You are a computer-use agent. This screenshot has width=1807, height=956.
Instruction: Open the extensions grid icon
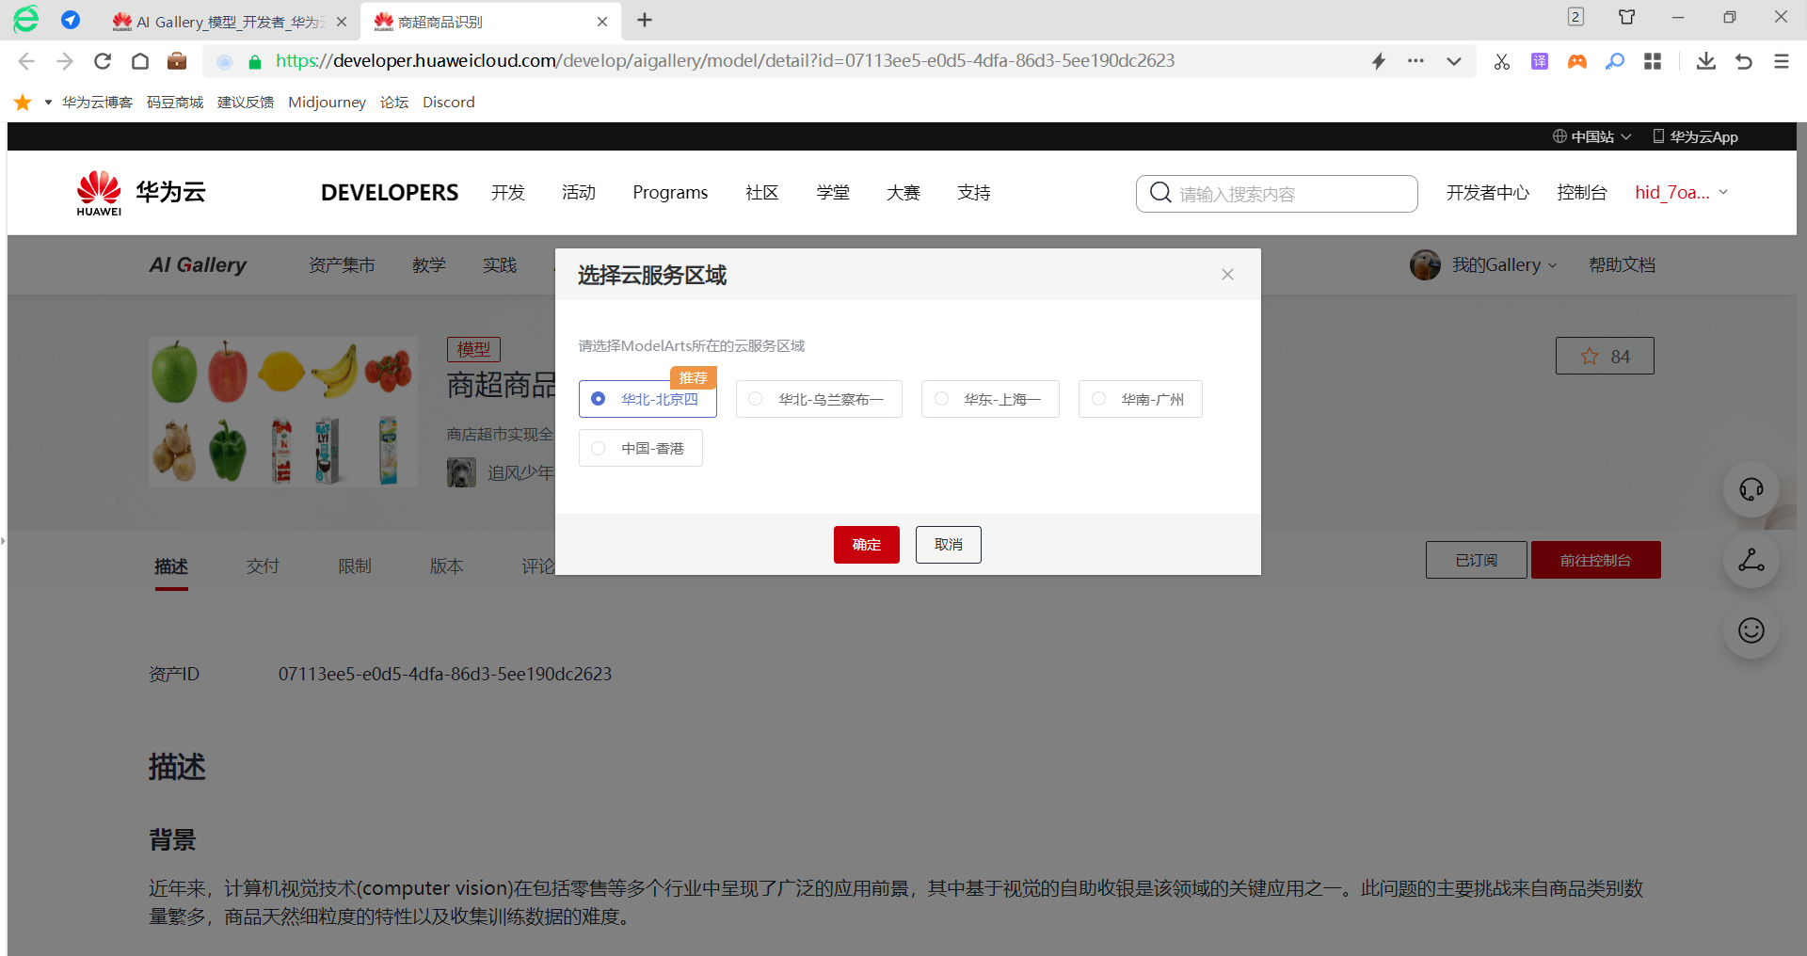coord(1653,61)
